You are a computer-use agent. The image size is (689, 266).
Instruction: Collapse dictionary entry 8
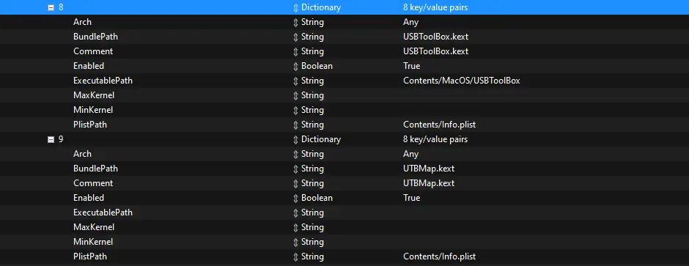coord(51,7)
